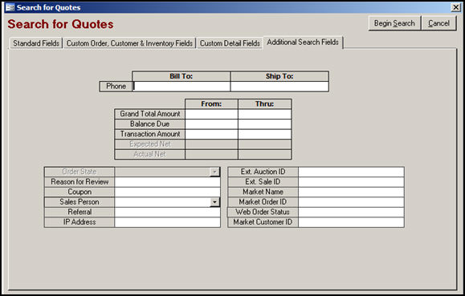This screenshot has width=465, height=296.
Task: Click the Sales Person label
Action: [80, 202]
